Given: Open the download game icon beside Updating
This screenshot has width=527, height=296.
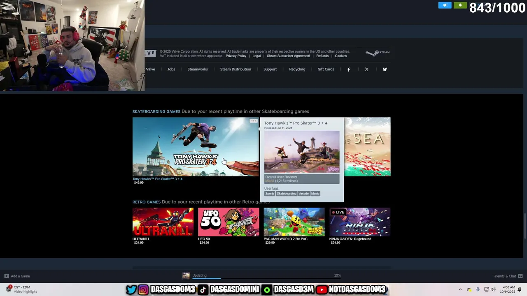Looking at the screenshot, I should (x=186, y=276).
